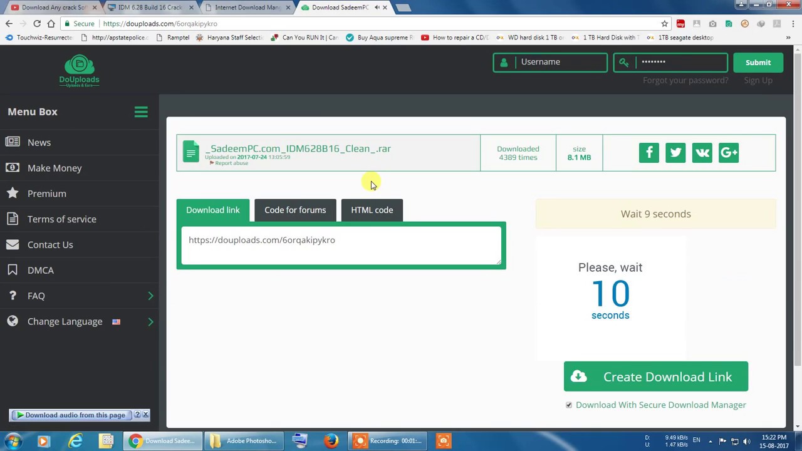Click the Premium star icon

pyautogui.click(x=13, y=194)
